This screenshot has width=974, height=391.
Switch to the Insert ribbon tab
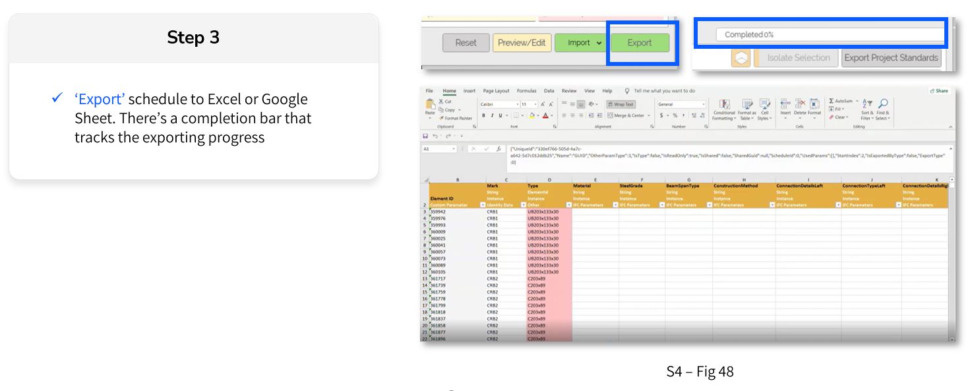[469, 91]
